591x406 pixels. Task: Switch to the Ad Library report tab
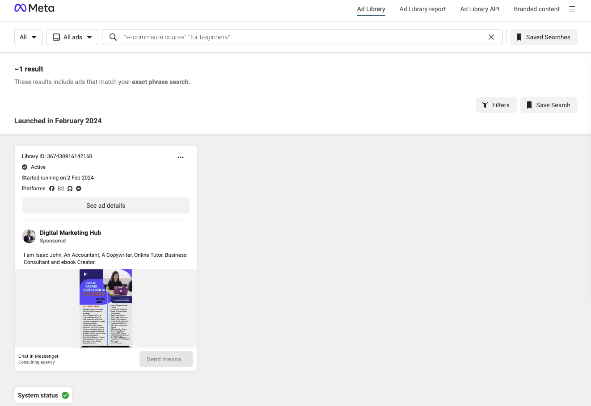tap(422, 9)
